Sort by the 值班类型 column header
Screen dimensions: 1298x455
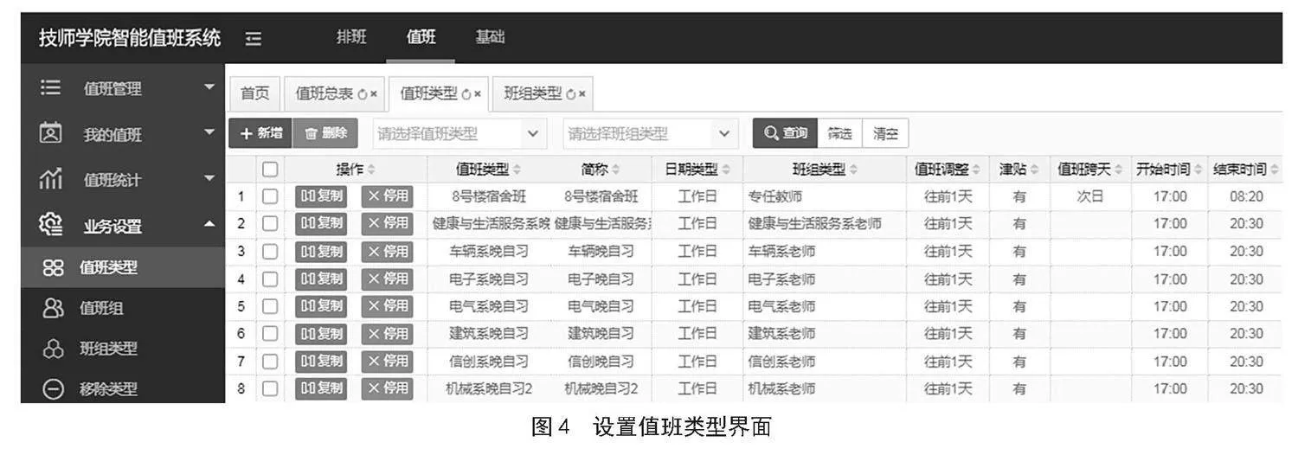coord(488,170)
